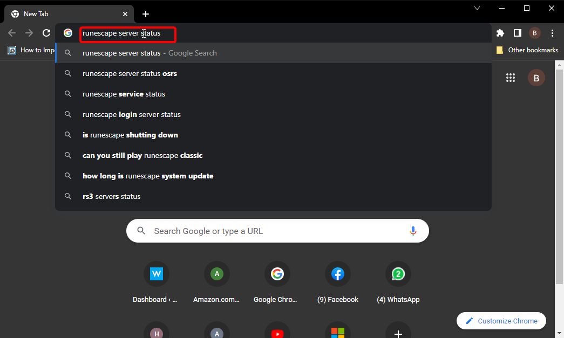Image resolution: width=564 pixels, height=338 pixels.
Task: Open the Dashboard shortcut
Action: tap(156, 282)
